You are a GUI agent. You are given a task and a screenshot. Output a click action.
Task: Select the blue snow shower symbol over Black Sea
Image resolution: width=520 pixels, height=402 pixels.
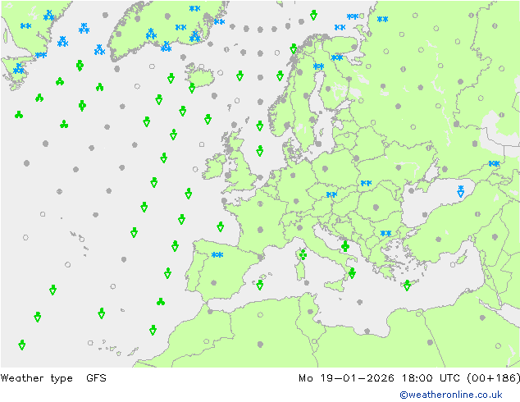461,191
